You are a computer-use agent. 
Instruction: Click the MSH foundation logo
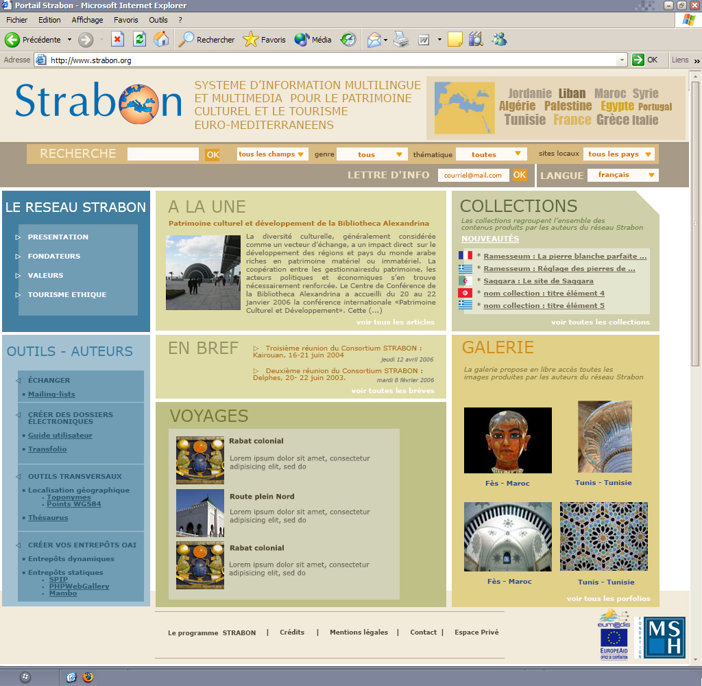point(664,637)
